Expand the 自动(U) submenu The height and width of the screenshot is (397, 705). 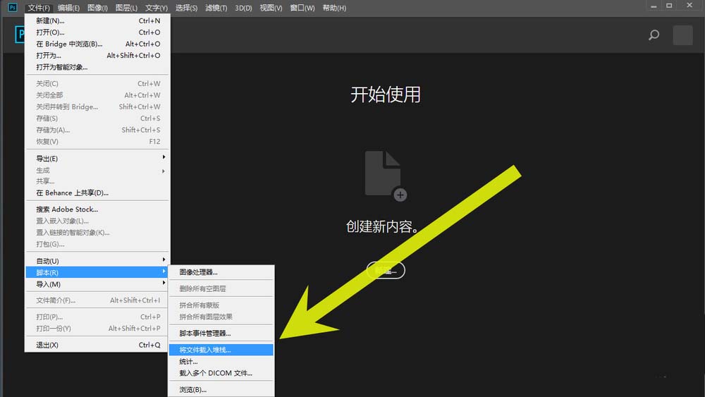click(x=97, y=261)
